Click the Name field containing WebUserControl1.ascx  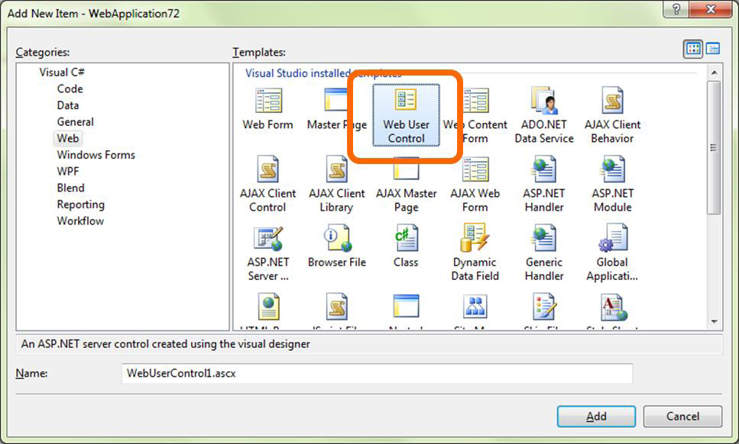coord(377,374)
